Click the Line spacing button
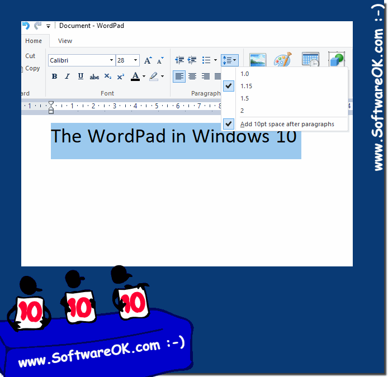The width and height of the screenshot is (388, 377). (230, 60)
